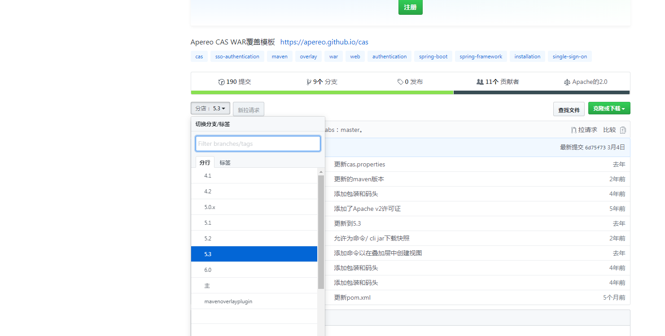
Task: Click the green 注册 button
Action: point(411,7)
